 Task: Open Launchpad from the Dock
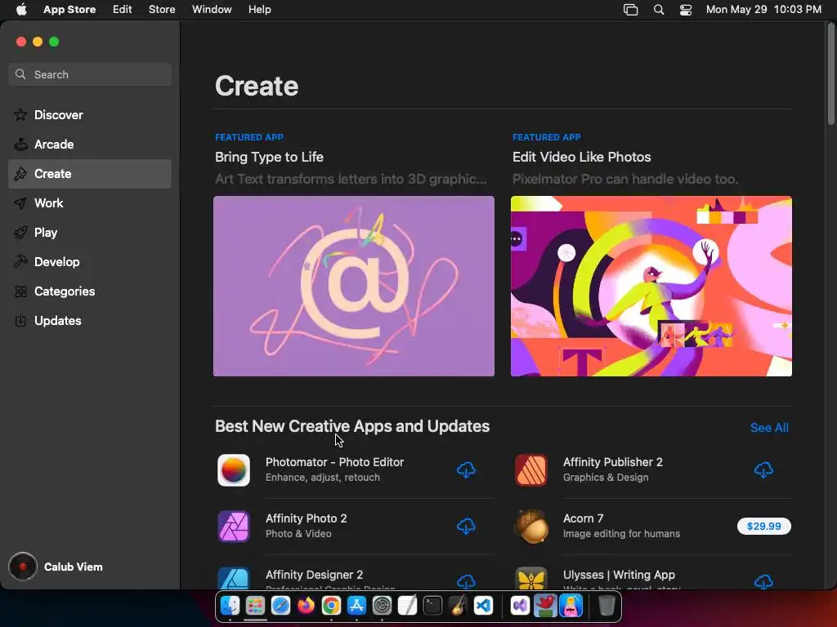(x=255, y=606)
